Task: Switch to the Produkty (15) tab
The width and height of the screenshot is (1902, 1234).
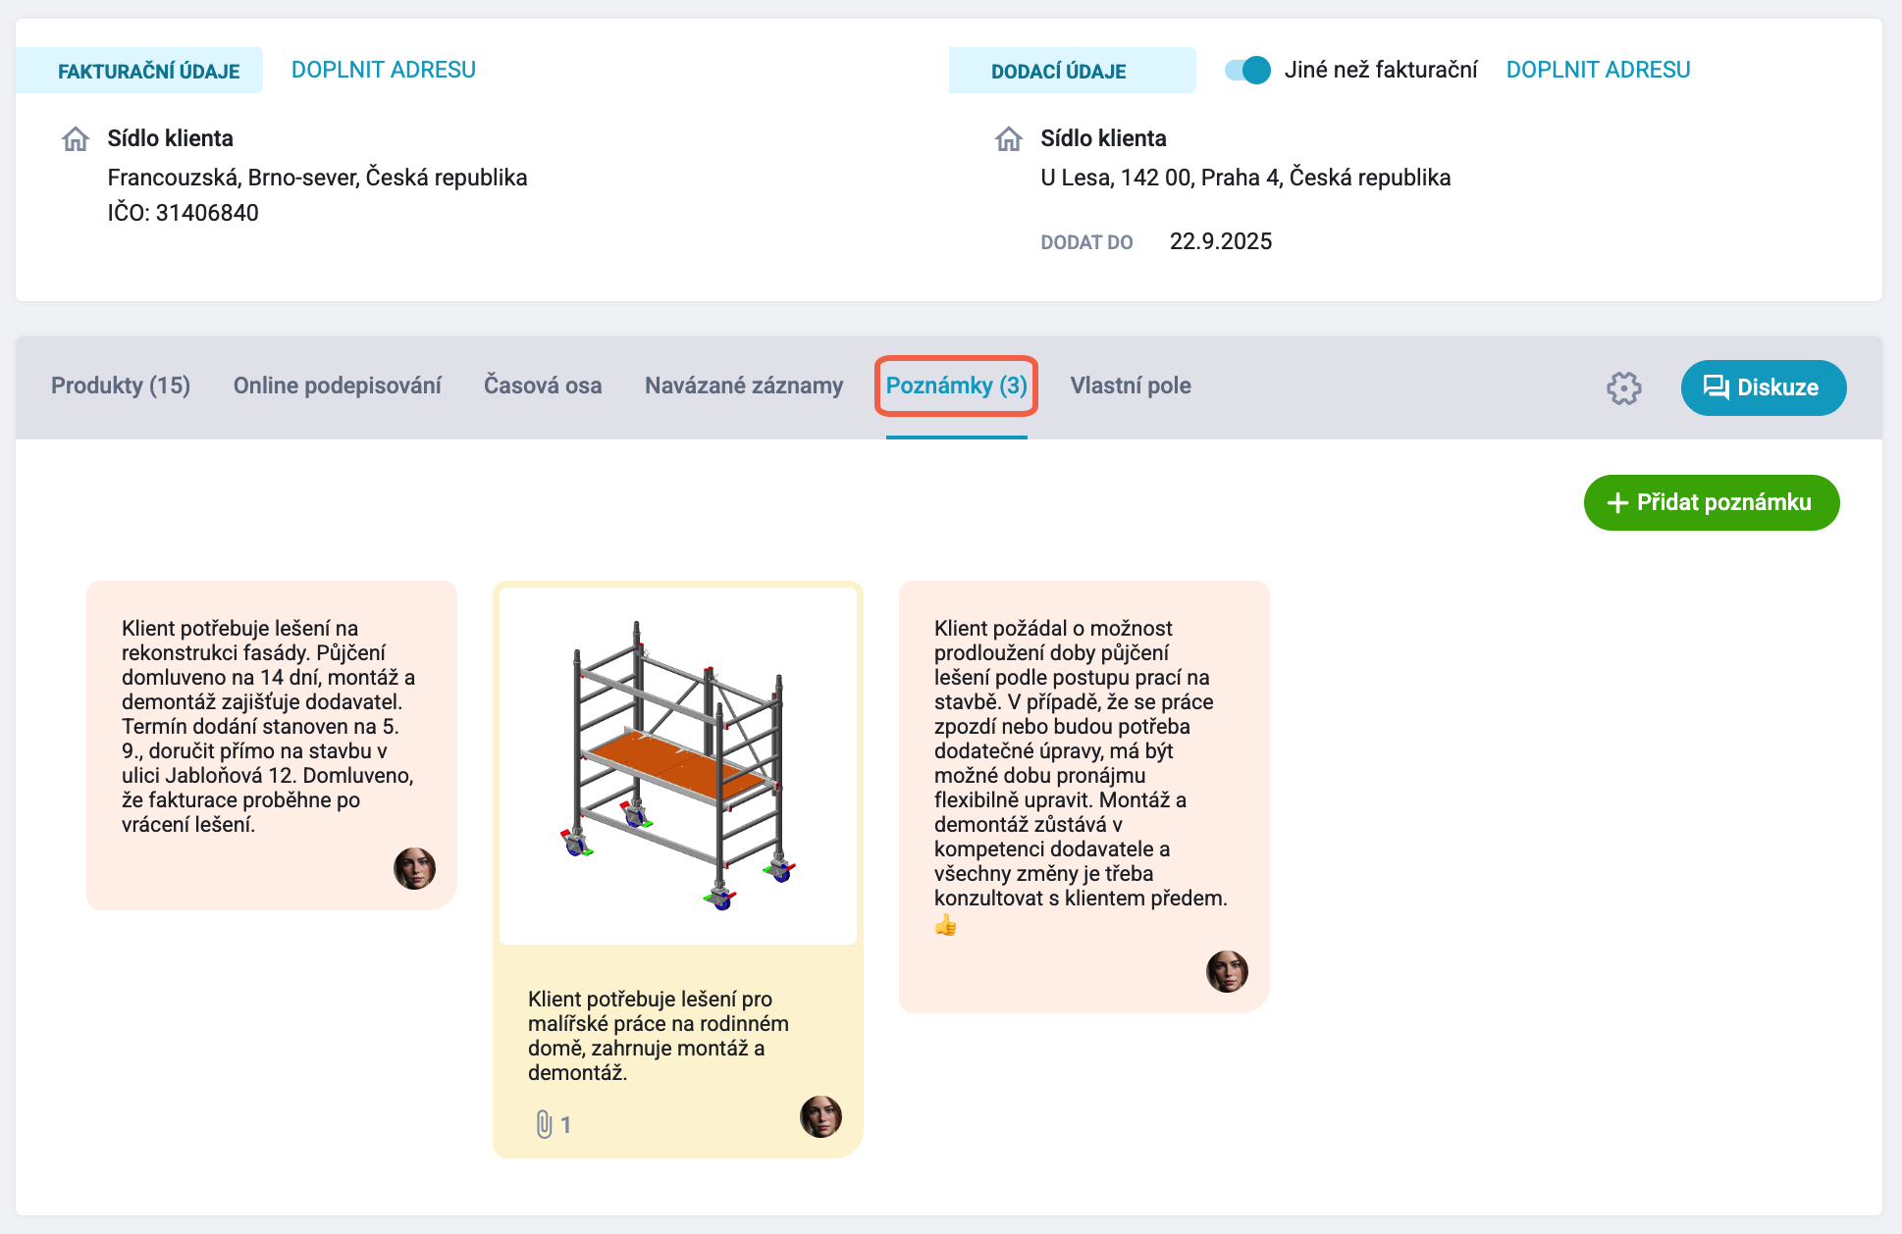Action: pos(121,386)
